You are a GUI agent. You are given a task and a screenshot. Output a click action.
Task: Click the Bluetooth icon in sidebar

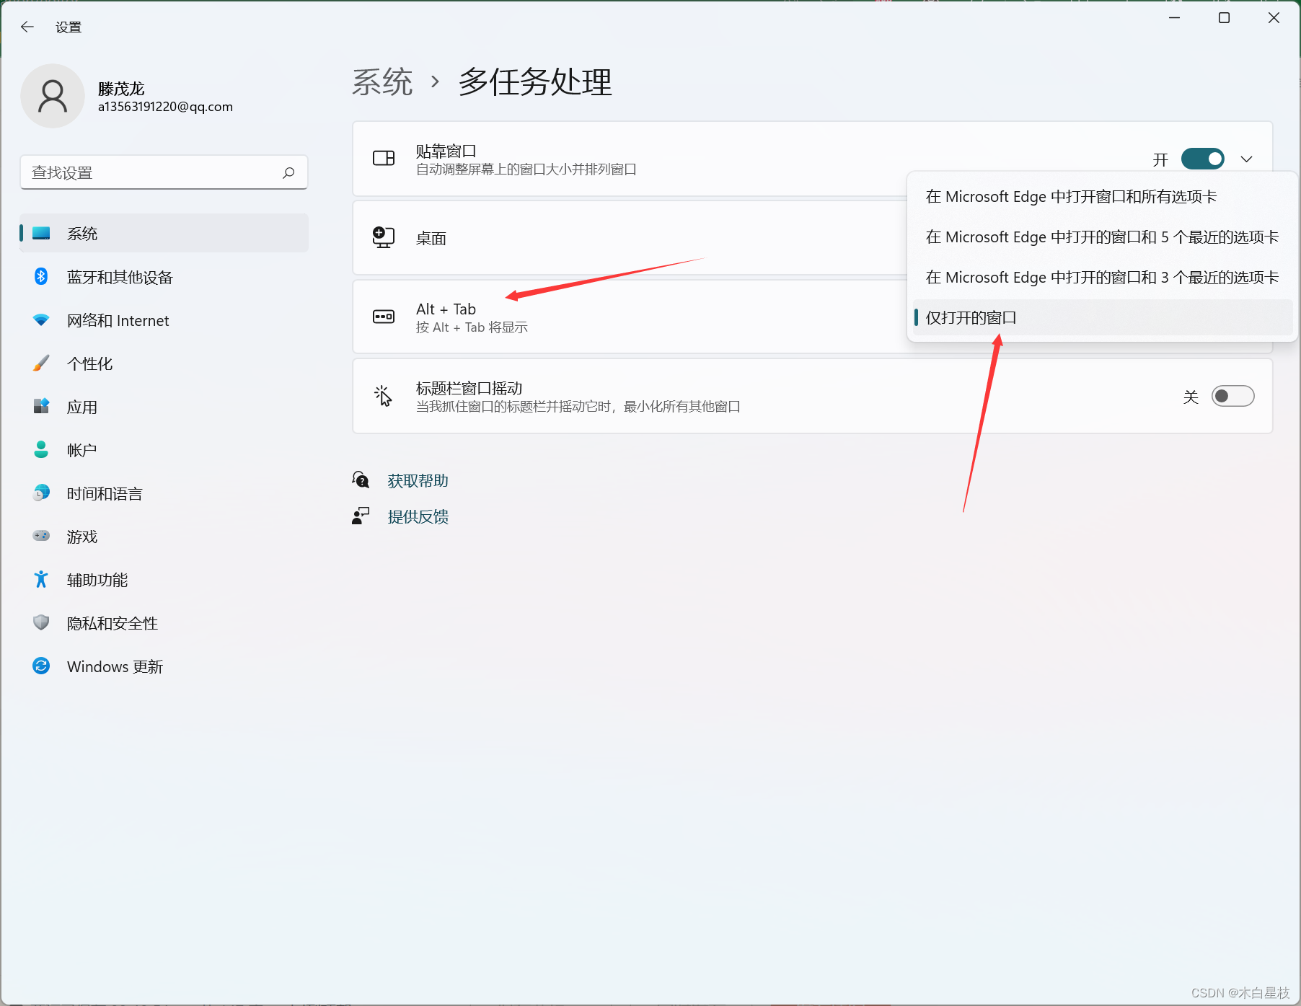pos(41,276)
